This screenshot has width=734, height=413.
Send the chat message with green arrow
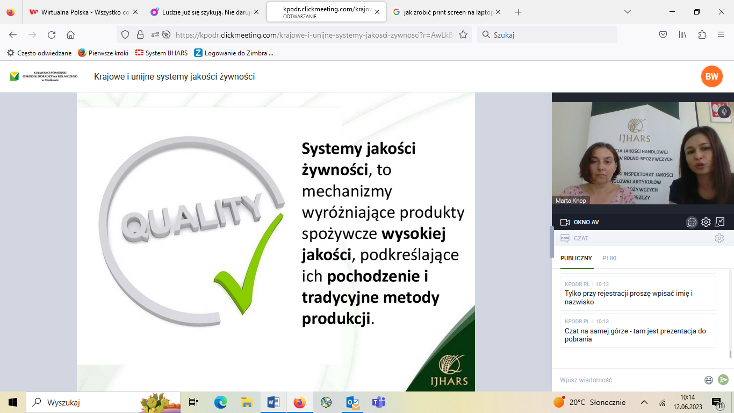(723, 380)
